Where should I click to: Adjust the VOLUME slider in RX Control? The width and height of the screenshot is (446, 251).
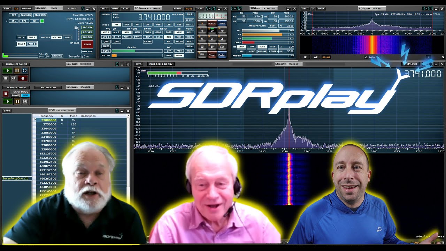coord(137,55)
